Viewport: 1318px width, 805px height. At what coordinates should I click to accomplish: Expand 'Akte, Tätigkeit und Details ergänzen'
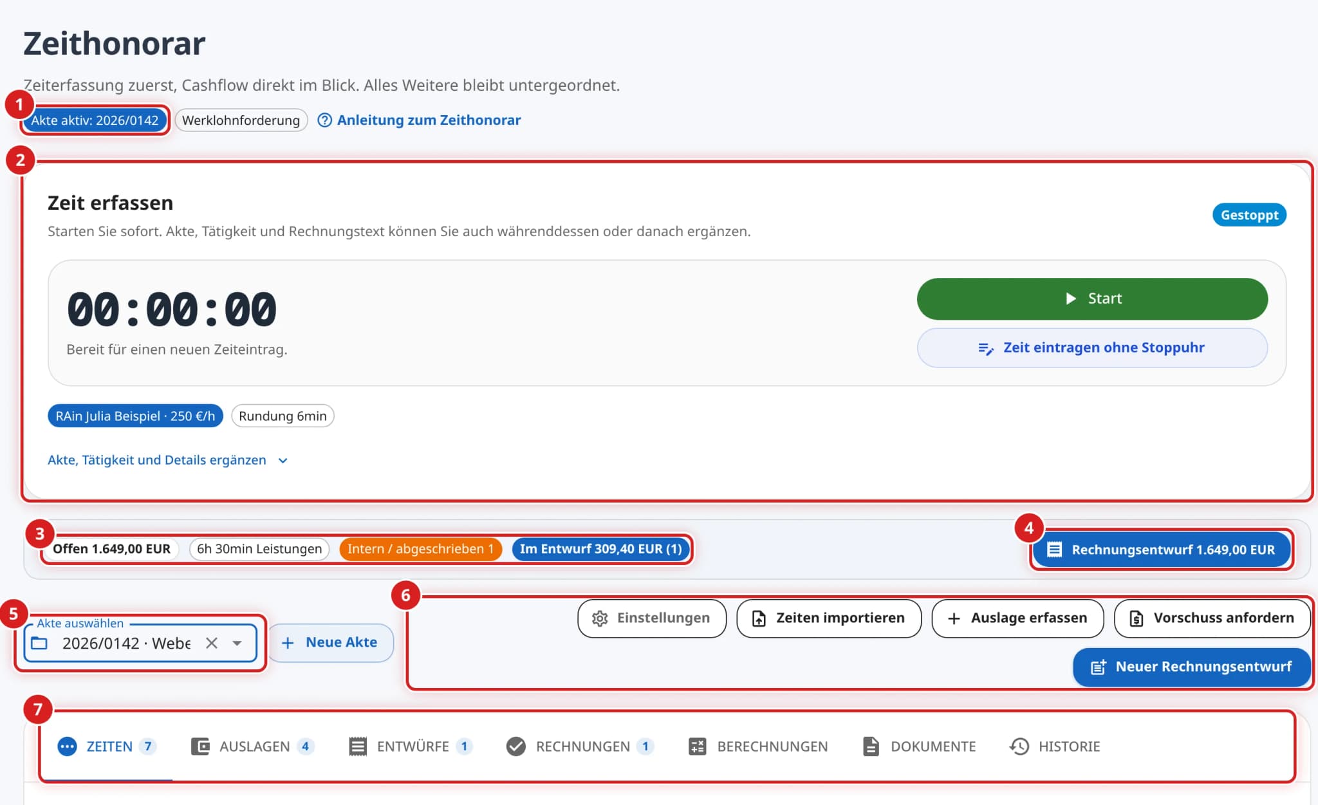pos(167,460)
